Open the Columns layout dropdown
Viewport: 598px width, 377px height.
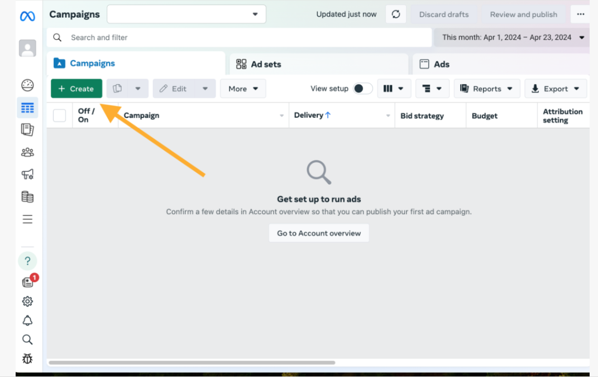[x=394, y=88]
